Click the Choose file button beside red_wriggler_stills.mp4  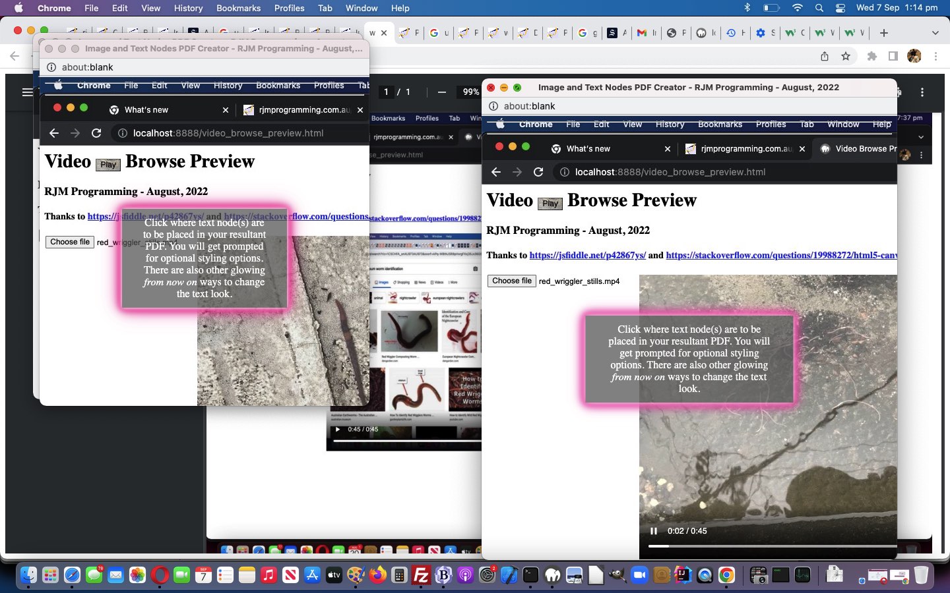pyautogui.click(x=511, y=281)
